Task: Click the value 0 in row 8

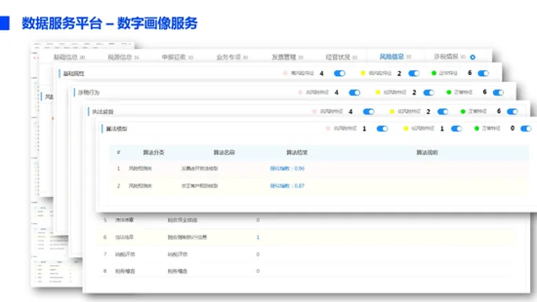Action: 258,271
